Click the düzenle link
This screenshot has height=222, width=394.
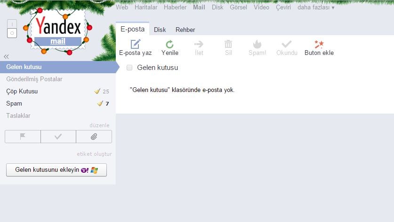99,125
